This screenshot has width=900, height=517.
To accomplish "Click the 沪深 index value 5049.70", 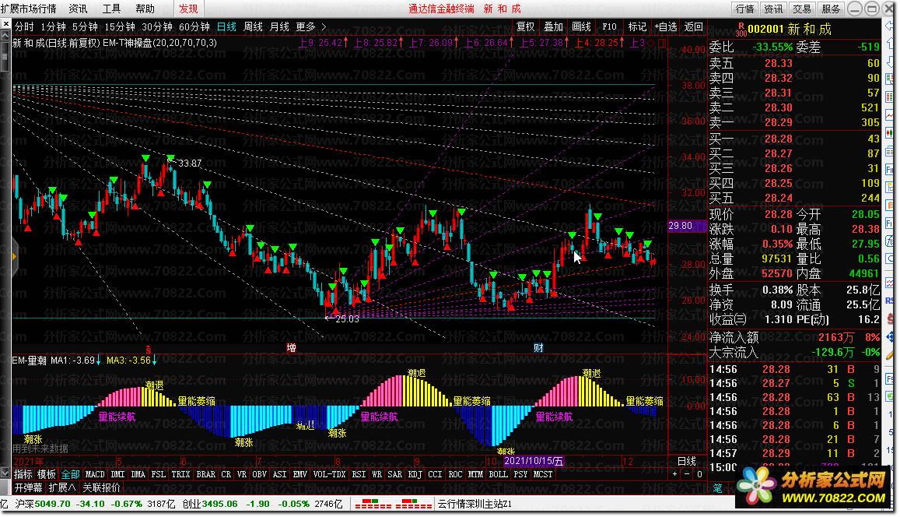I will click(x=52, y=505).
